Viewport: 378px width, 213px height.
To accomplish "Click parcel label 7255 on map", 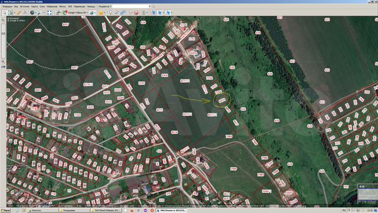I will tap(142, 83).
